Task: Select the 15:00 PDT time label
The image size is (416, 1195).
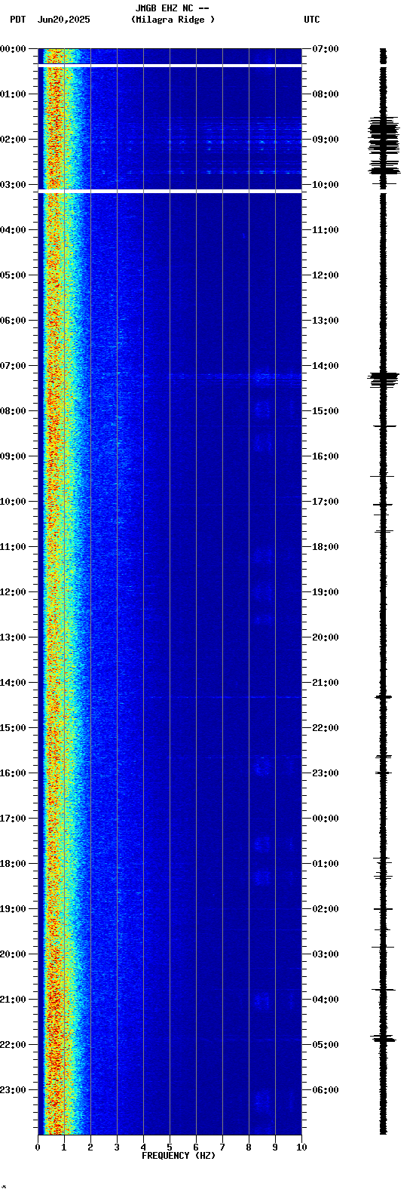Action: click(13, 728)
